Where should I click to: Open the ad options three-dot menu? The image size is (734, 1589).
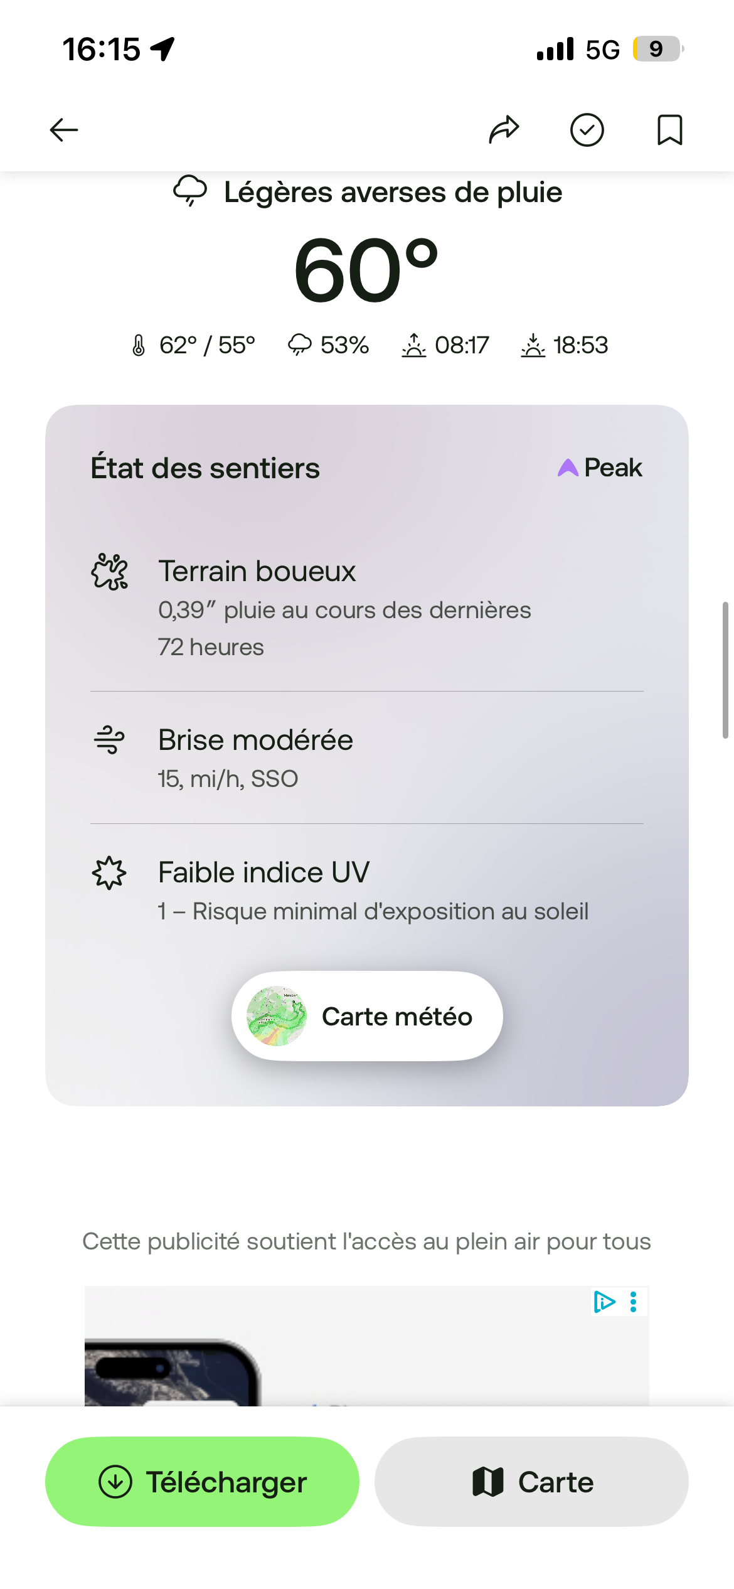click(634, 1302)
